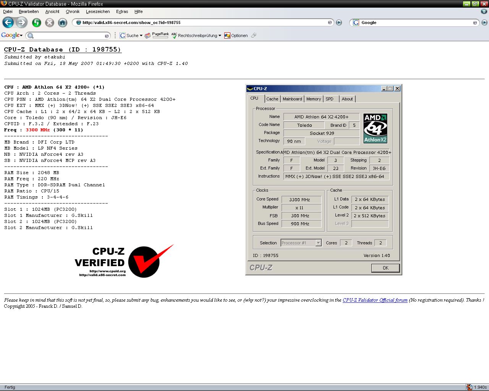Open the CPU-Z Validator Official forum link
The height and width of the screenshot is (391, 489).
coord(375,300)
